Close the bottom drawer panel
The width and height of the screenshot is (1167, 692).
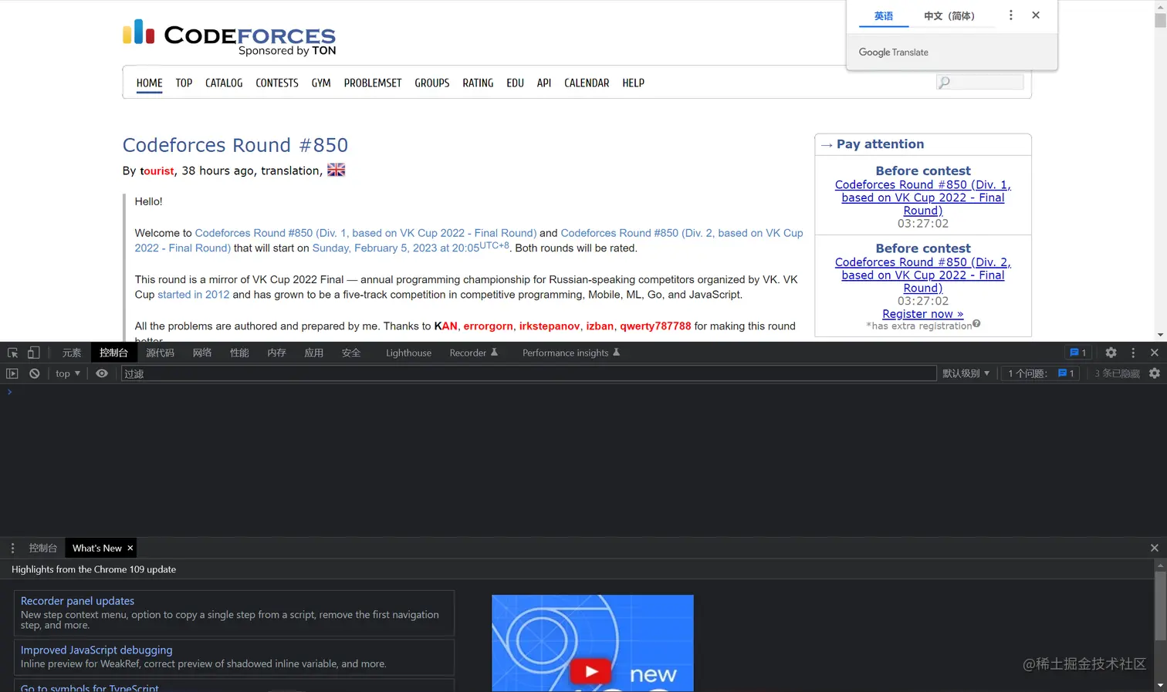(1155, 548)
